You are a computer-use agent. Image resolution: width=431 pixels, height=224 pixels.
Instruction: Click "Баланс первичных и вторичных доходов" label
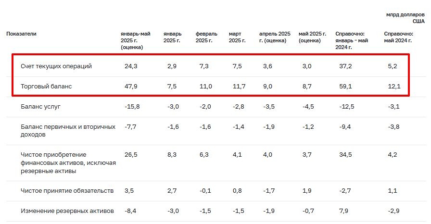(x=68, y=130)
